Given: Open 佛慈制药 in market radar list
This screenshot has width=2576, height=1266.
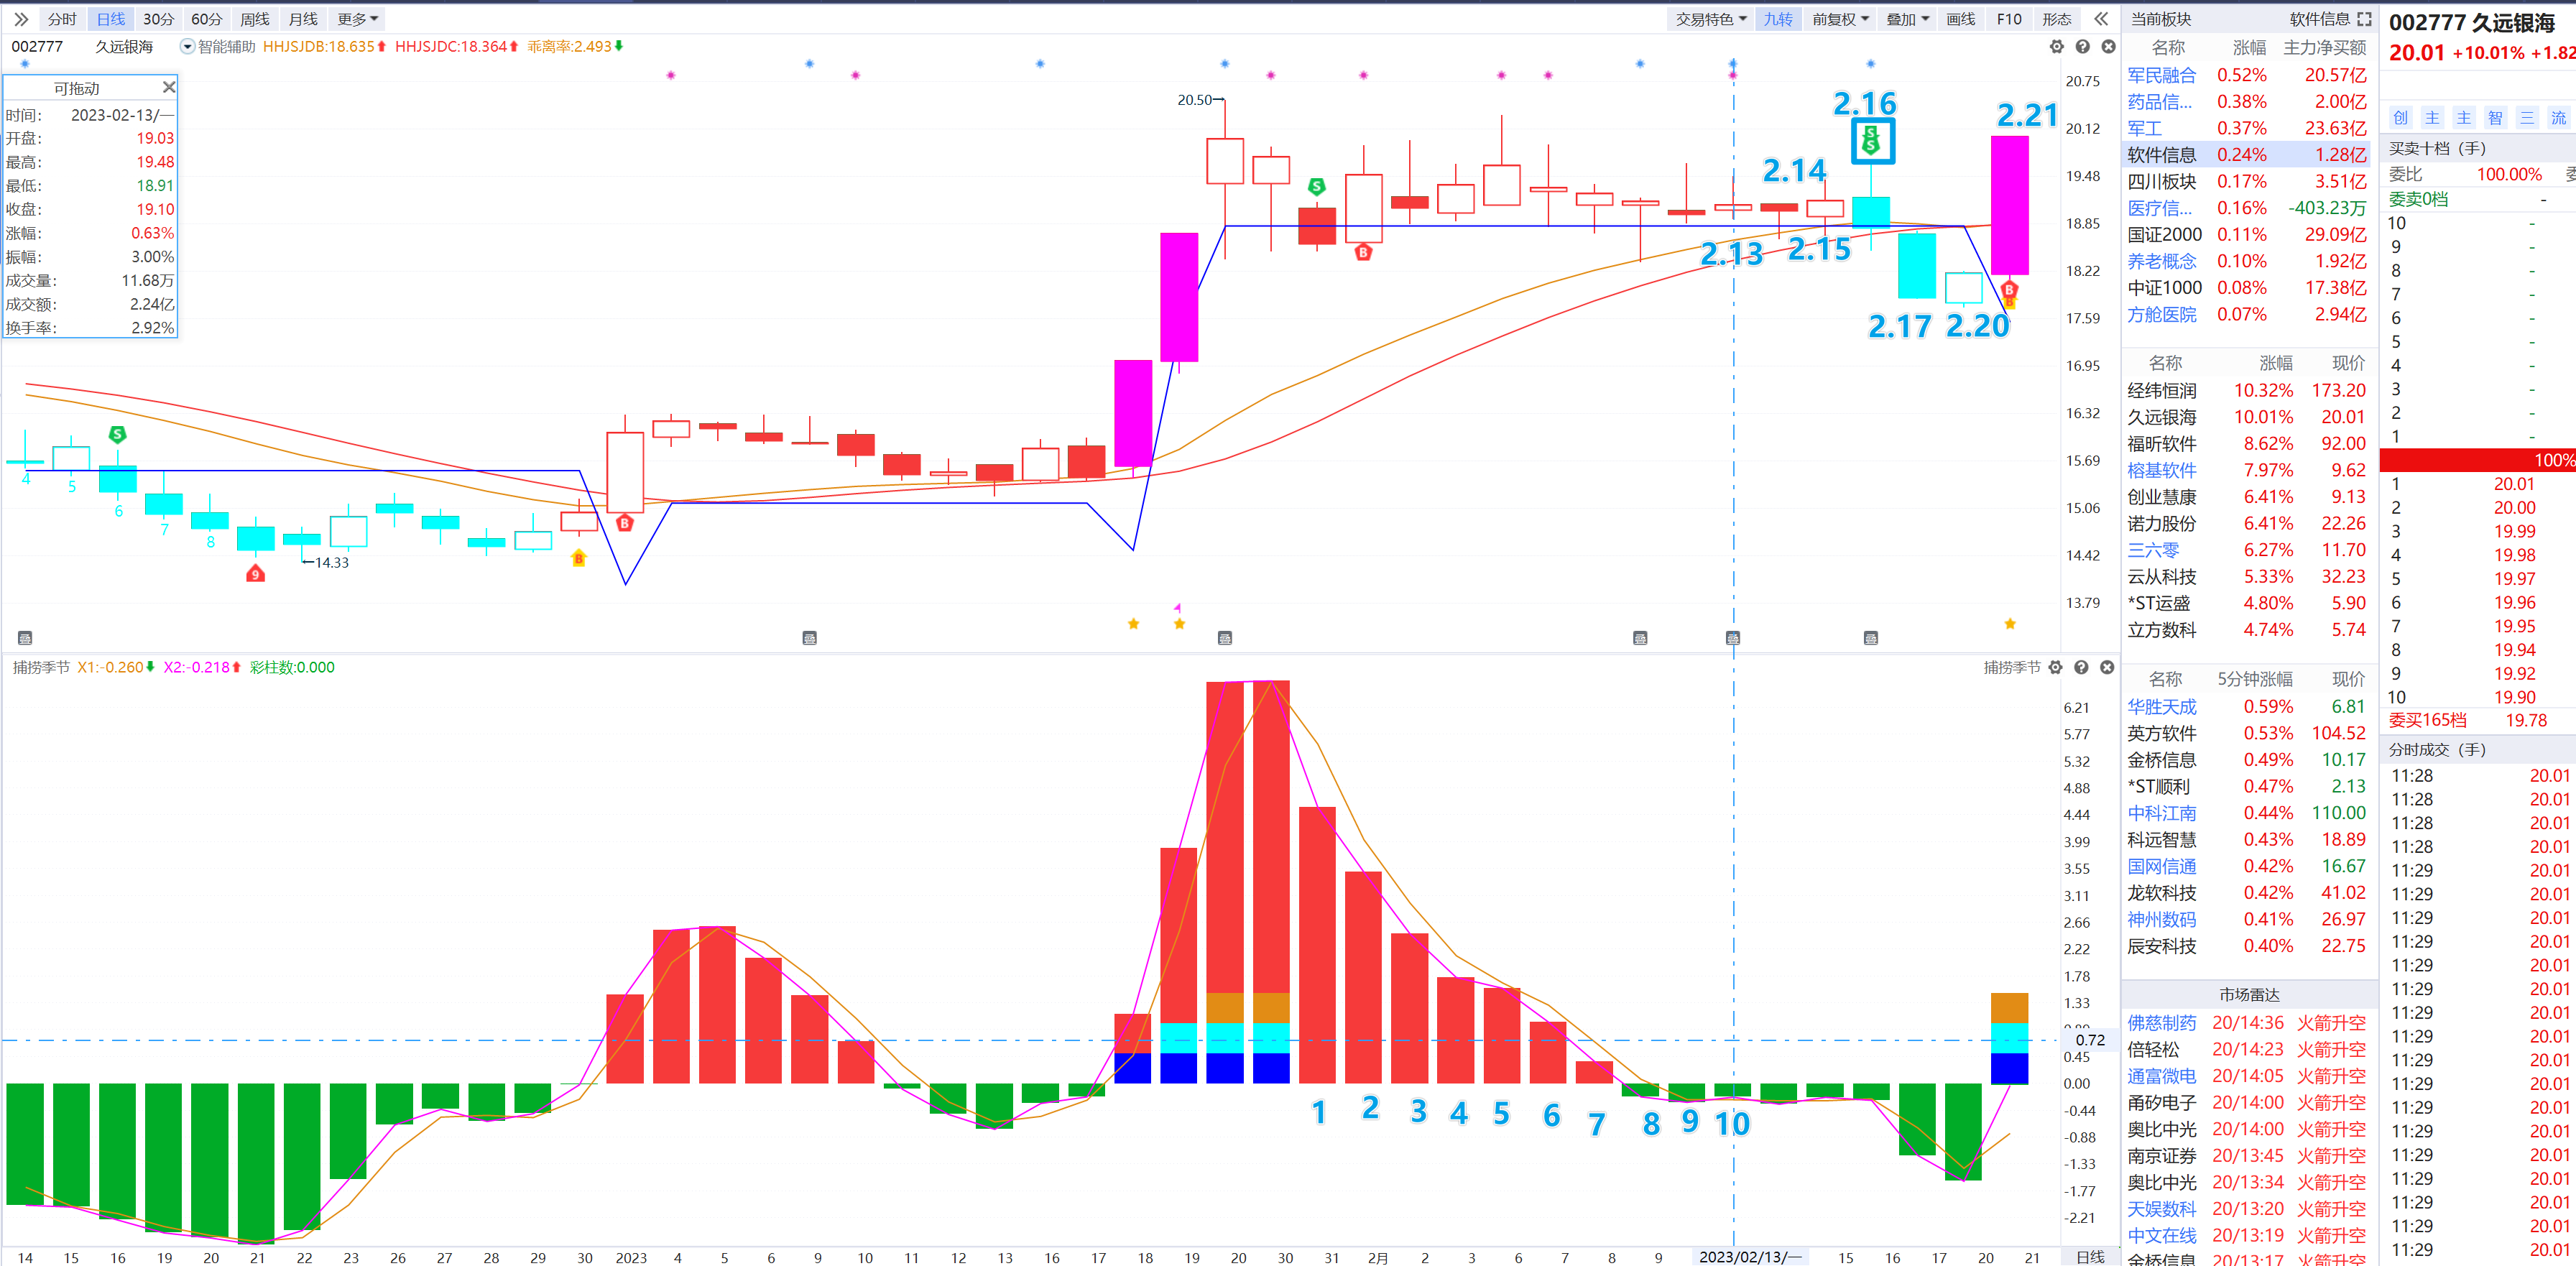Looking at the screenshot, I should tap(2161, 1022).
